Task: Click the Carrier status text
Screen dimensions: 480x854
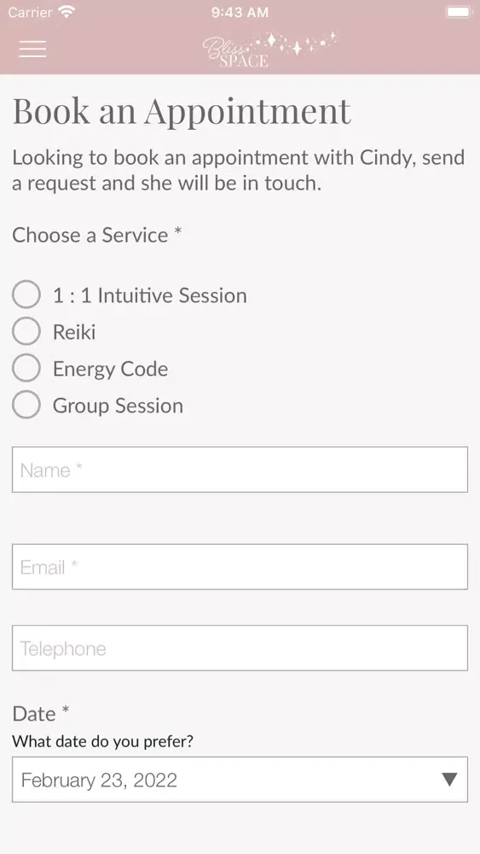Action: 31,12
